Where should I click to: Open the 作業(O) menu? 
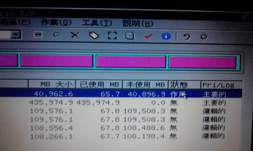[56, 23]
